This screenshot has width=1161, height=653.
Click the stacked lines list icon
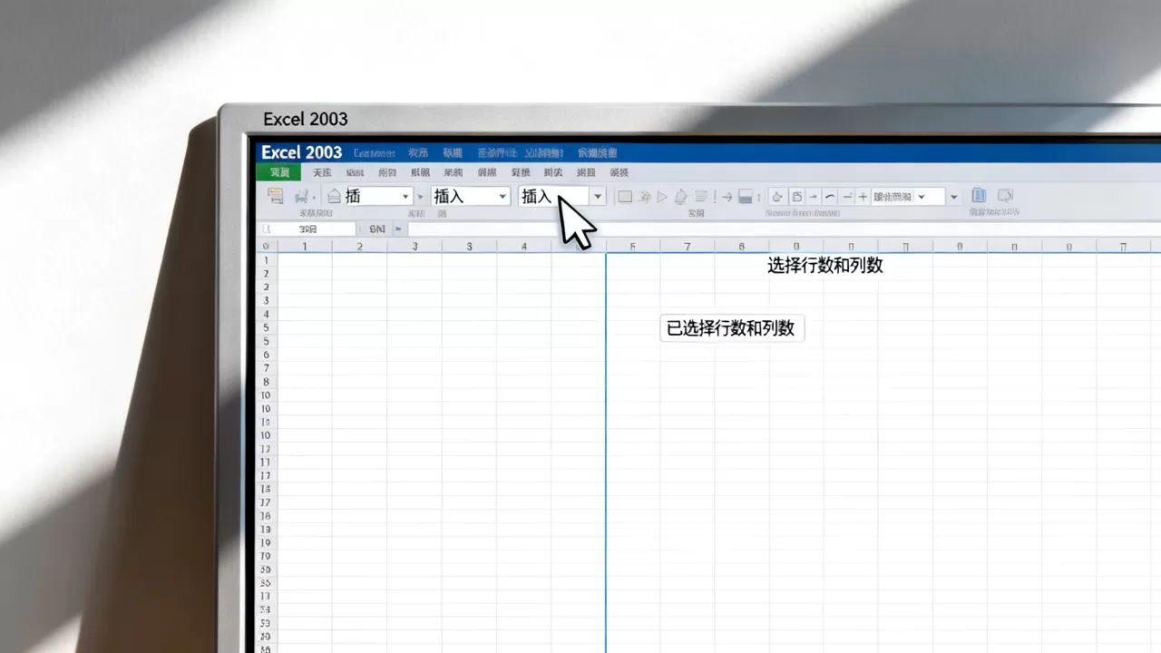point(700,196)
